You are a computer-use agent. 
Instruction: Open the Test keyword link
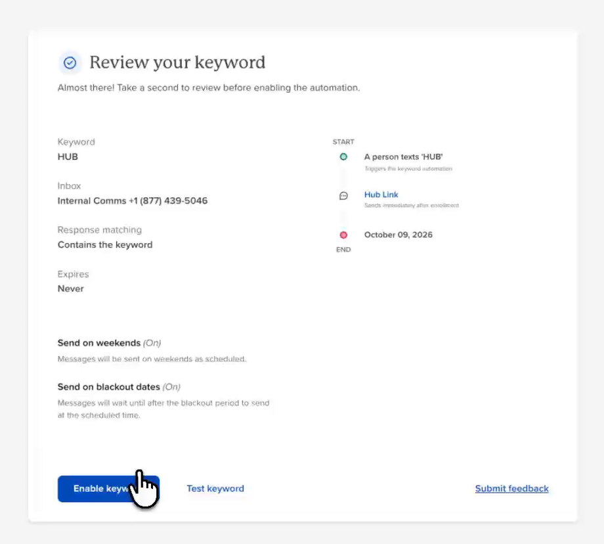pyautogui.click(x=215, y=488)
